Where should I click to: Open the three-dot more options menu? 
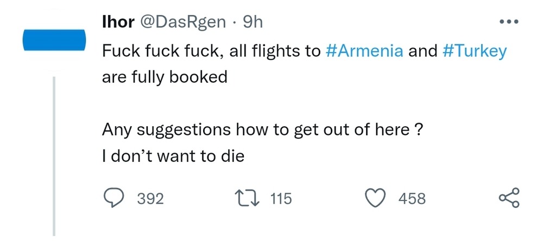[509, 23]
